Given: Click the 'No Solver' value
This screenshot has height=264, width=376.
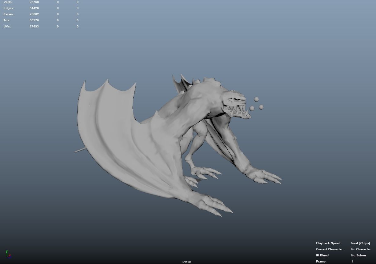Looking at the screenshot, I should click(359, 255).
